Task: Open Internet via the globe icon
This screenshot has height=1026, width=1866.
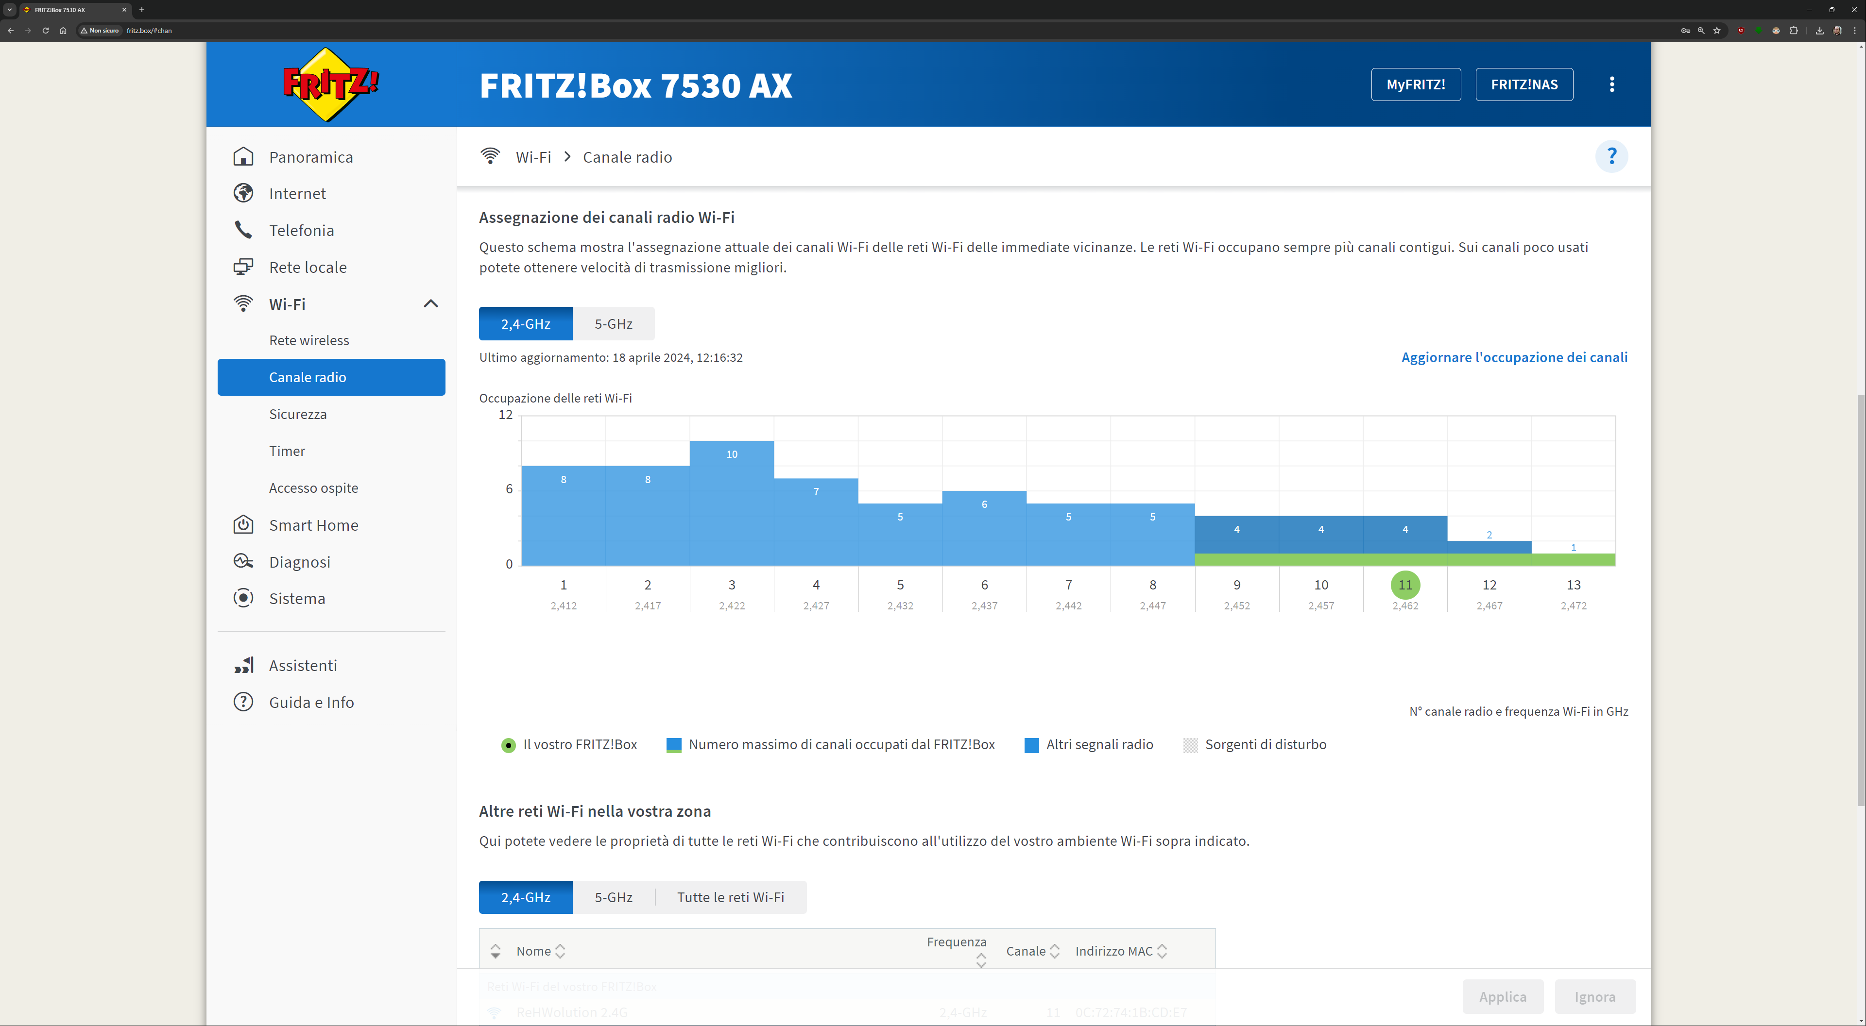Action: 243,193
